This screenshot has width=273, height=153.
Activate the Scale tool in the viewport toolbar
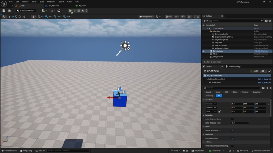pyautogui.click(x=19, y=17)
